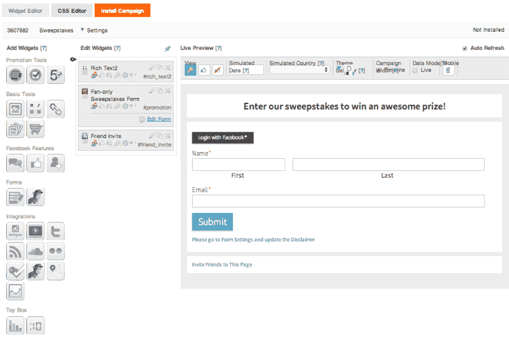509x340 pixels.
Task: Delete the Rich Text2 widget
Action: (168, 68)
